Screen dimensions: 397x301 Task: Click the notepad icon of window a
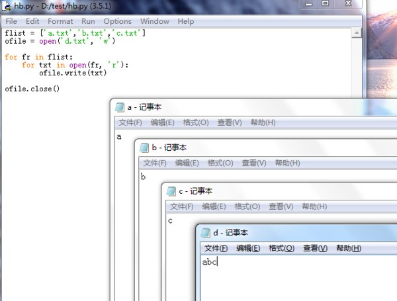point(120,107)
